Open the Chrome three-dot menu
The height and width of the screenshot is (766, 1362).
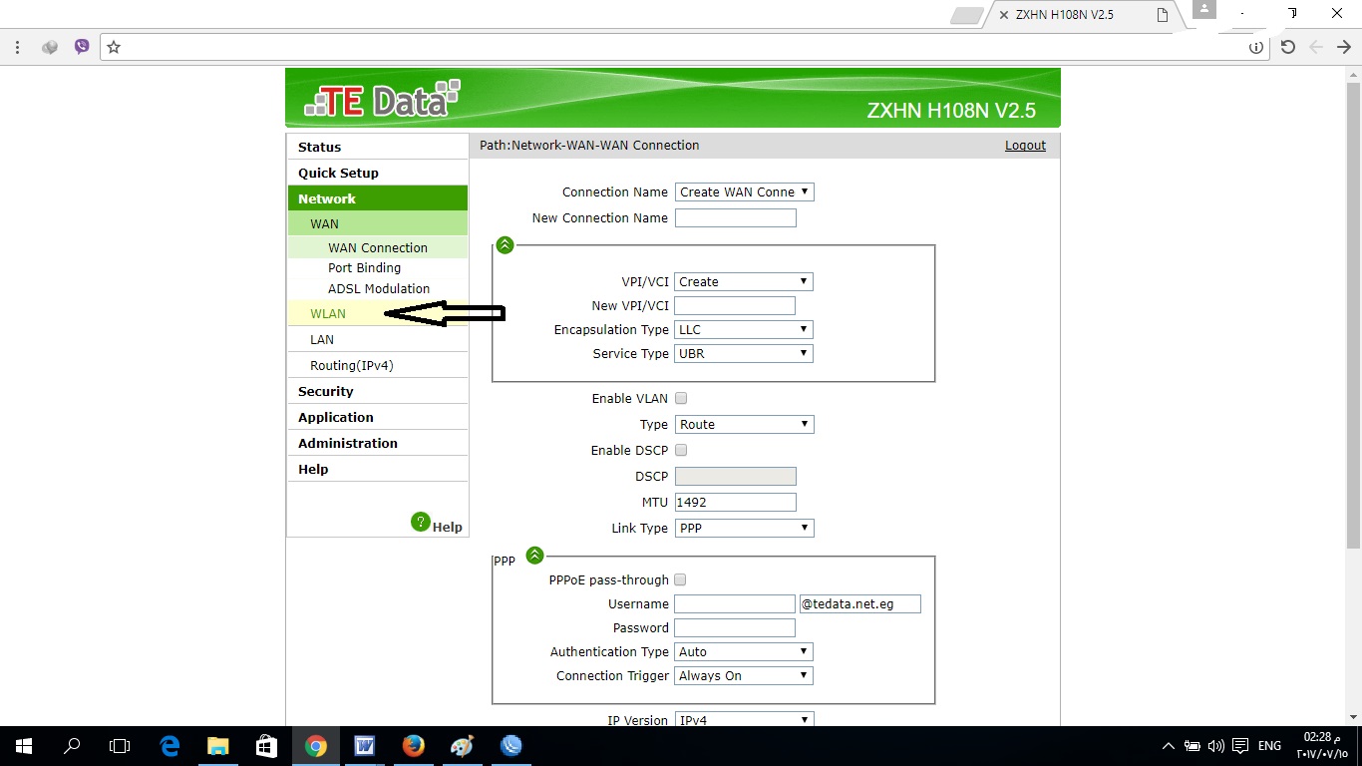tap(17, 47)
